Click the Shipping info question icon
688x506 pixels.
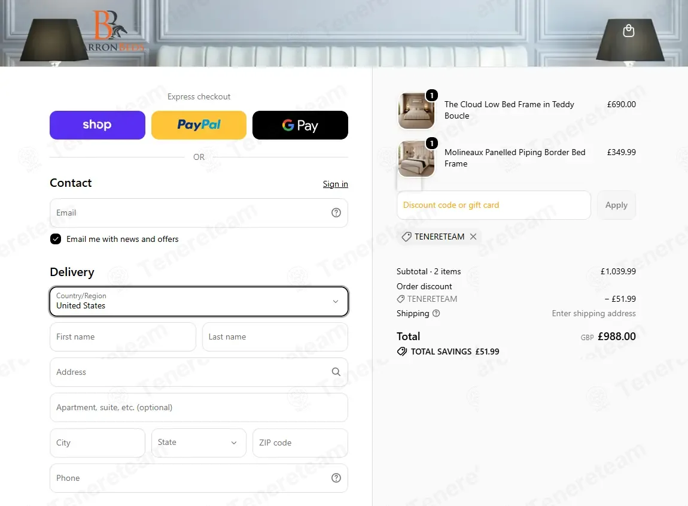coord(436,313)
